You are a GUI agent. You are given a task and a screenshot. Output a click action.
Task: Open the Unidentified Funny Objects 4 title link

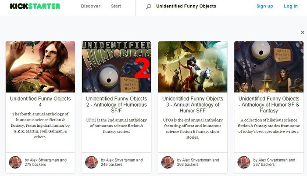tap(40, 102)
